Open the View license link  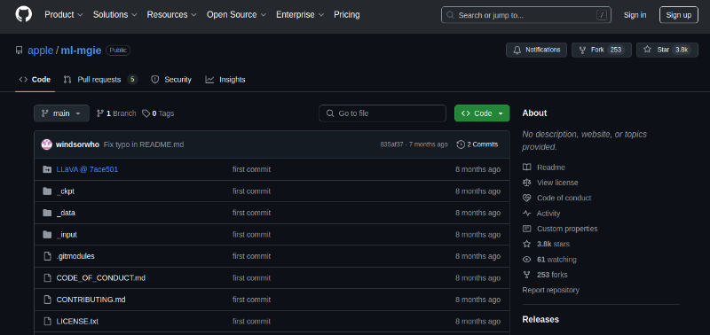click(557, 183)
